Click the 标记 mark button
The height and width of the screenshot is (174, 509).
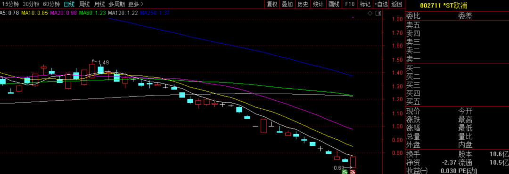(365, 4)
